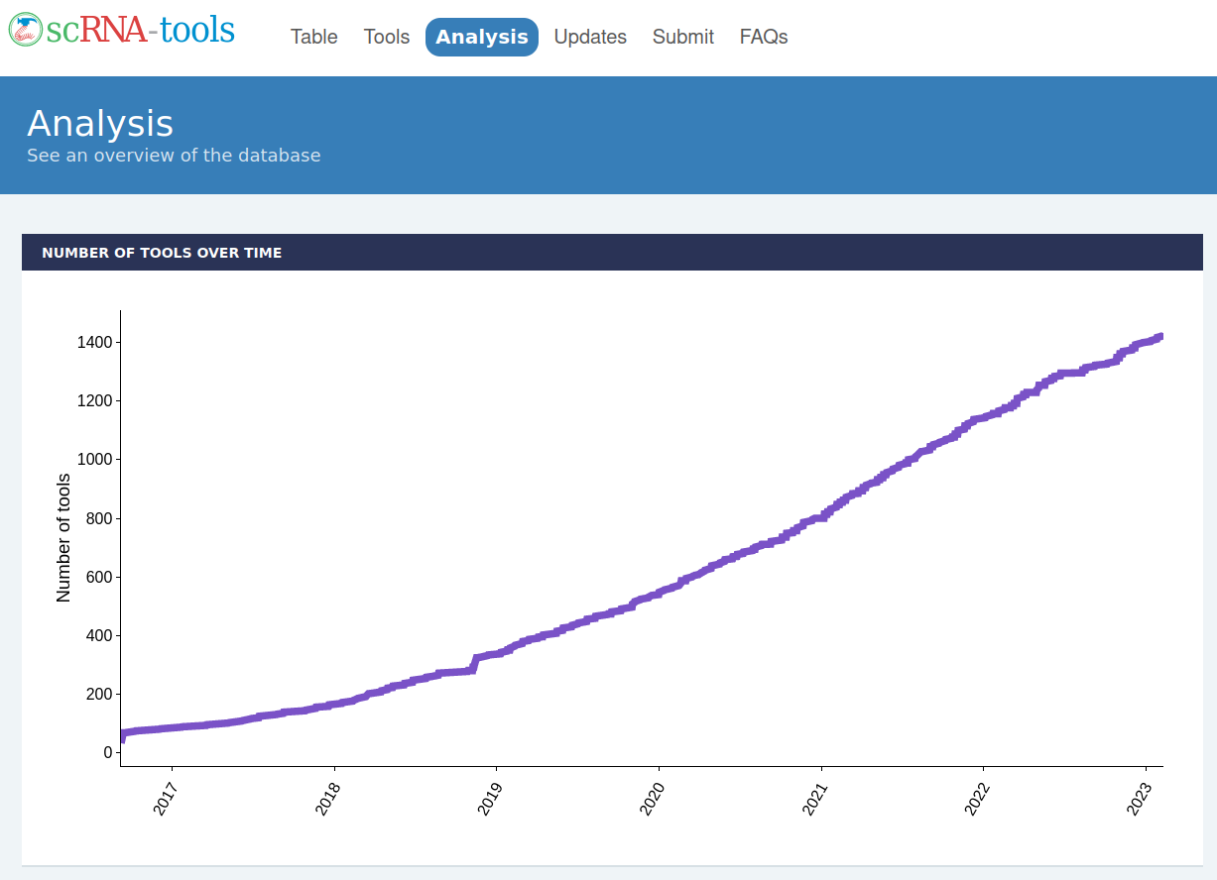Click the 0 tick label on y-axis

click(107, 753)
